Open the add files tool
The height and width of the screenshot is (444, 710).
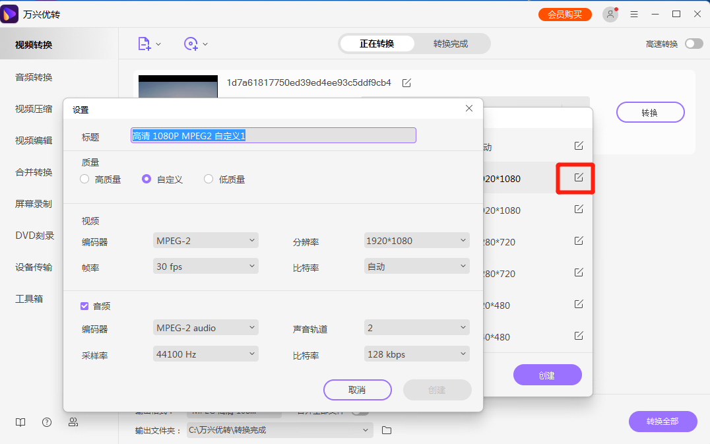144,43
